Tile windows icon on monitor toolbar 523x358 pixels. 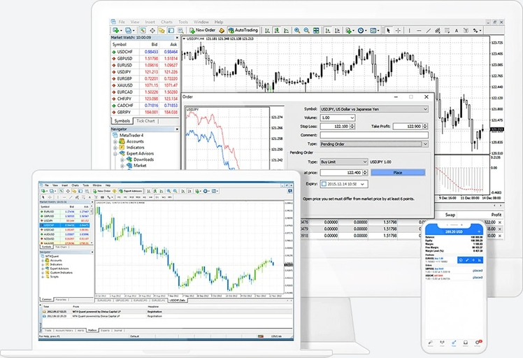[316, 30]
